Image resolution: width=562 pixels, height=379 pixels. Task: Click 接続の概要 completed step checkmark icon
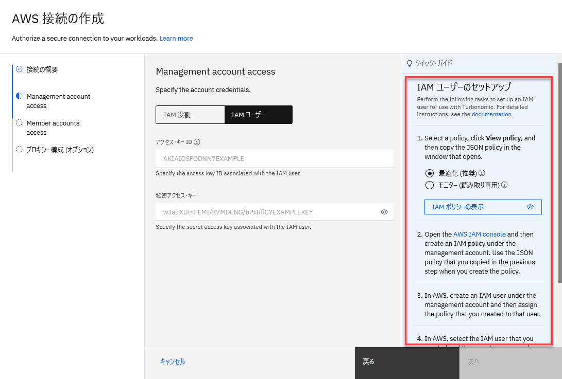point(19,69)
